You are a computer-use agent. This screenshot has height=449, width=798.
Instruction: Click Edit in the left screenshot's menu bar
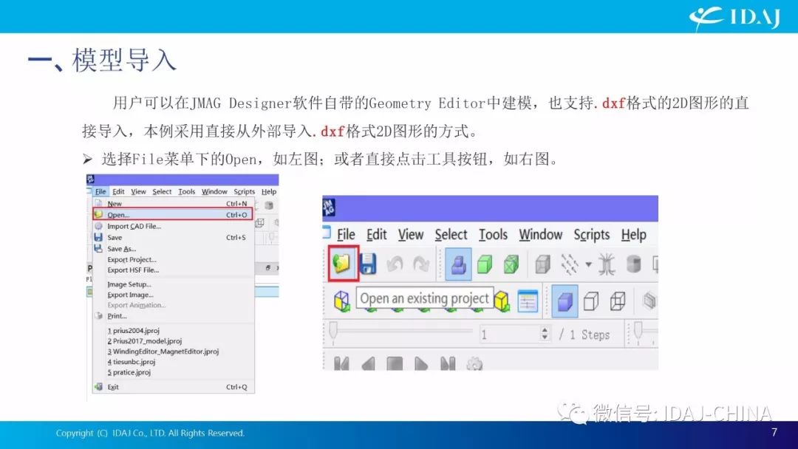(118, 192)
